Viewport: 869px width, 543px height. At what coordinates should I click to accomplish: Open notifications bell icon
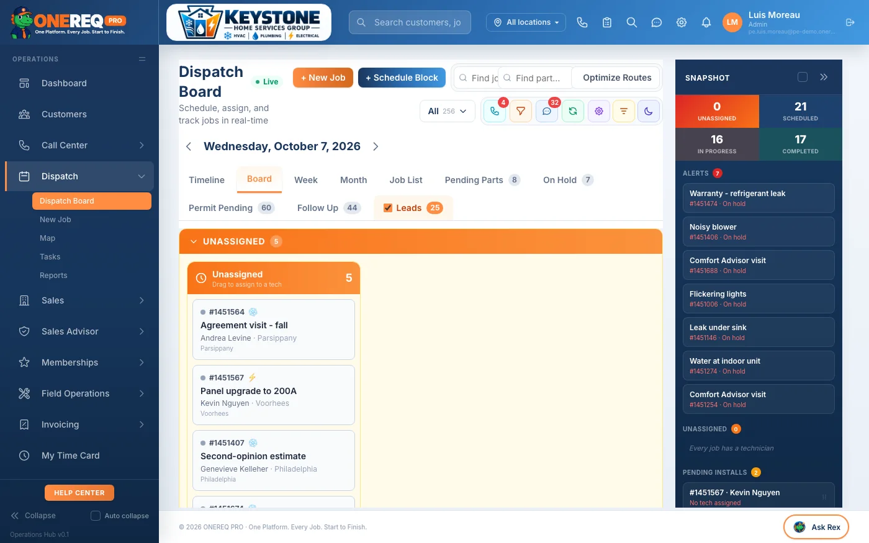[x=706, y=22]
